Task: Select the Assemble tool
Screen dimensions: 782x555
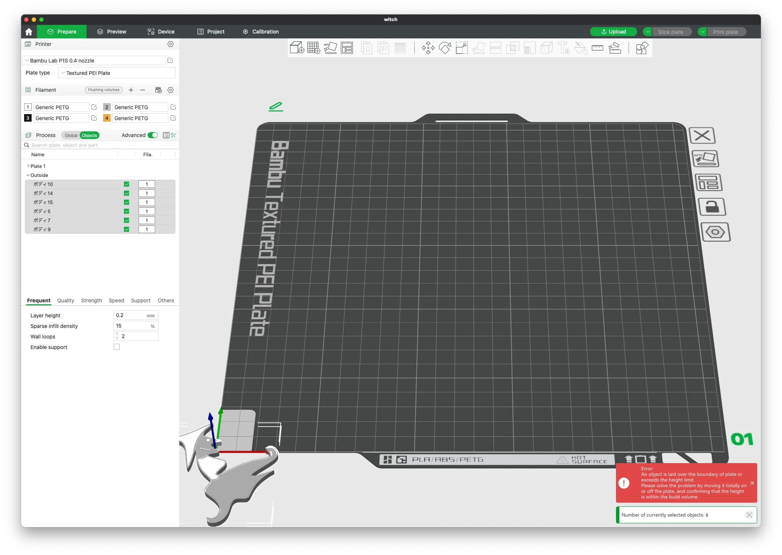Action: click(x=614, y=48)
